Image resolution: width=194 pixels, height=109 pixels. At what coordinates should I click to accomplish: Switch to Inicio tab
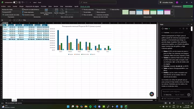[x=9, y=6]
